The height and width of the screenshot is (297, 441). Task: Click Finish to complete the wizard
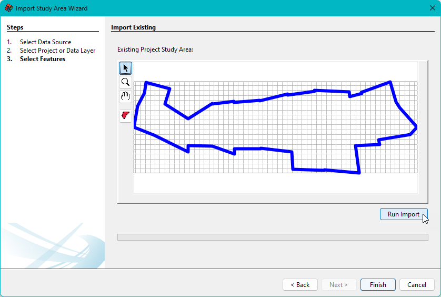click(x=378, y=284)
